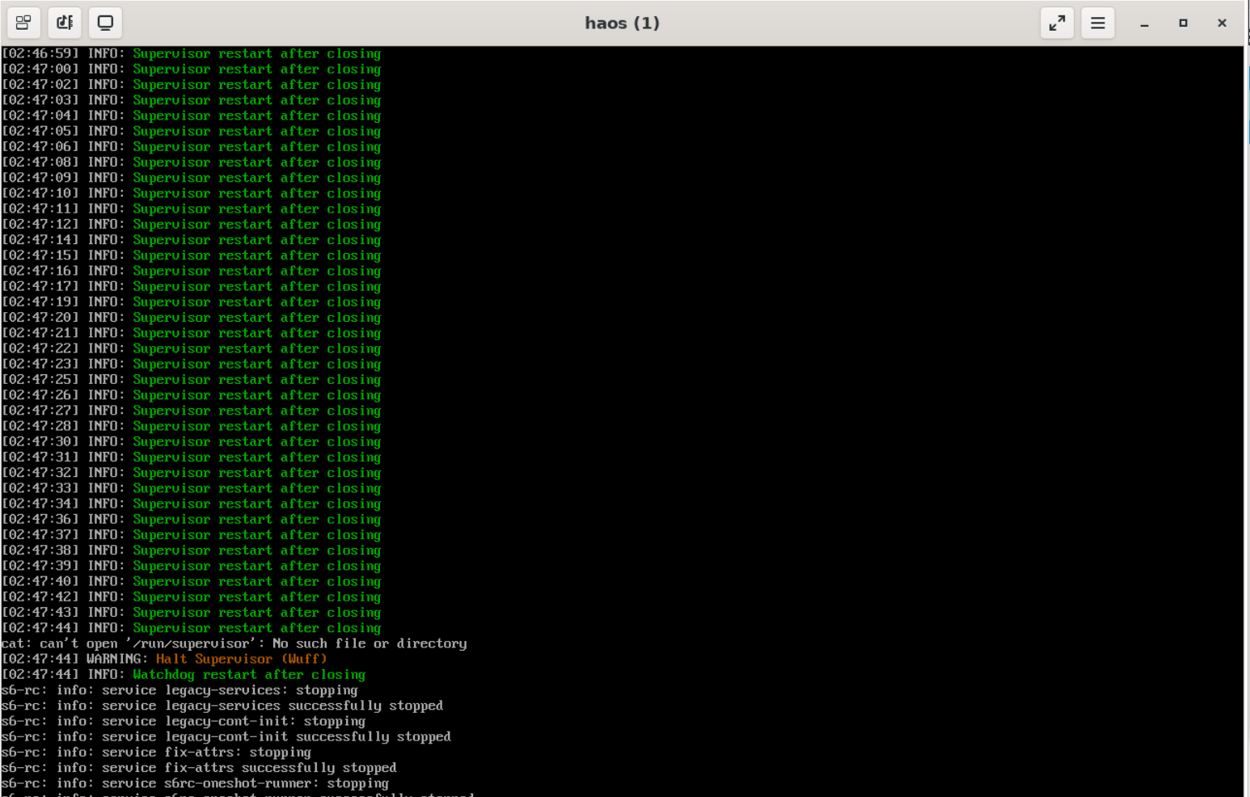Return to the virtual machine overview
This screenshot has width=1250, height=797.
pos(23,23)
